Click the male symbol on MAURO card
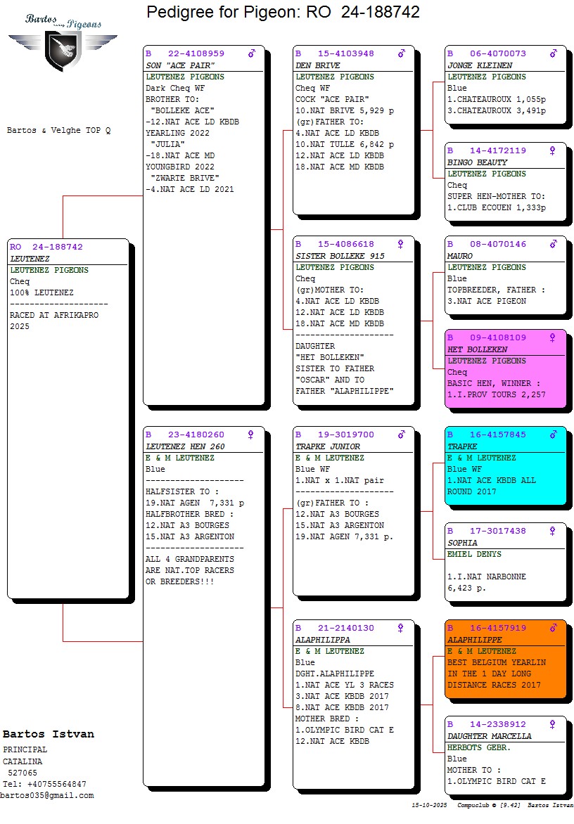 pyautogui.click(x=553, y=244)
